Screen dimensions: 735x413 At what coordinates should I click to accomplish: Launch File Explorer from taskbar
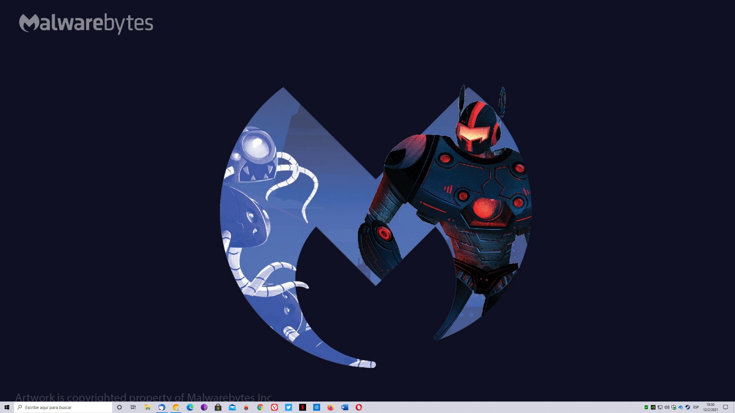click(x=148, y=407)
